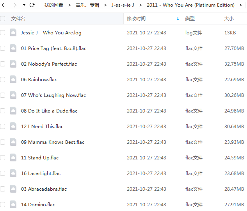Tick the checkbox for 03 Abracadabra.flac
Screen dimensions: 247x211
(3, 189)
